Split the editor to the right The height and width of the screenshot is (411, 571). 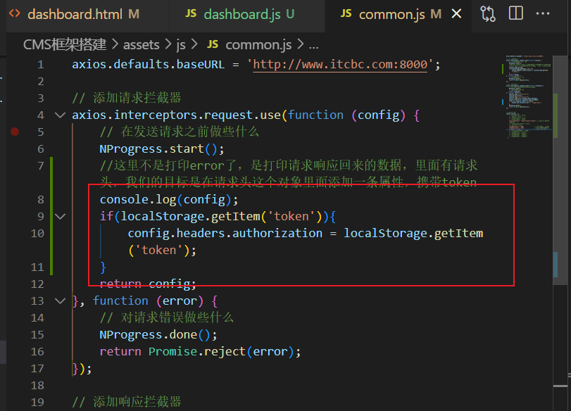[x=515, y=13]
